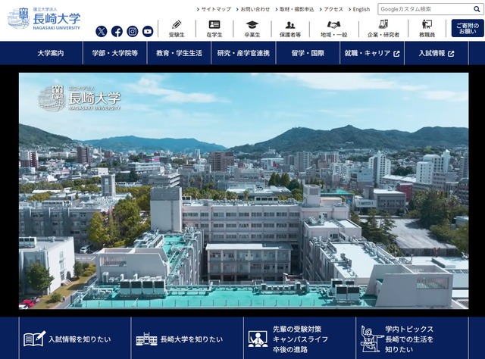Click the 卒業生 label text
Image resolution: width=485 pixels, height=359 pixels.
pyautogui.click(x=252, y=35)
